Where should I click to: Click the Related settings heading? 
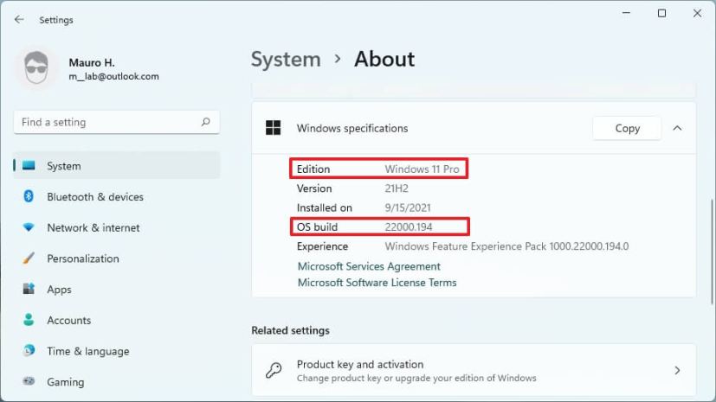(x=290, y=330)
